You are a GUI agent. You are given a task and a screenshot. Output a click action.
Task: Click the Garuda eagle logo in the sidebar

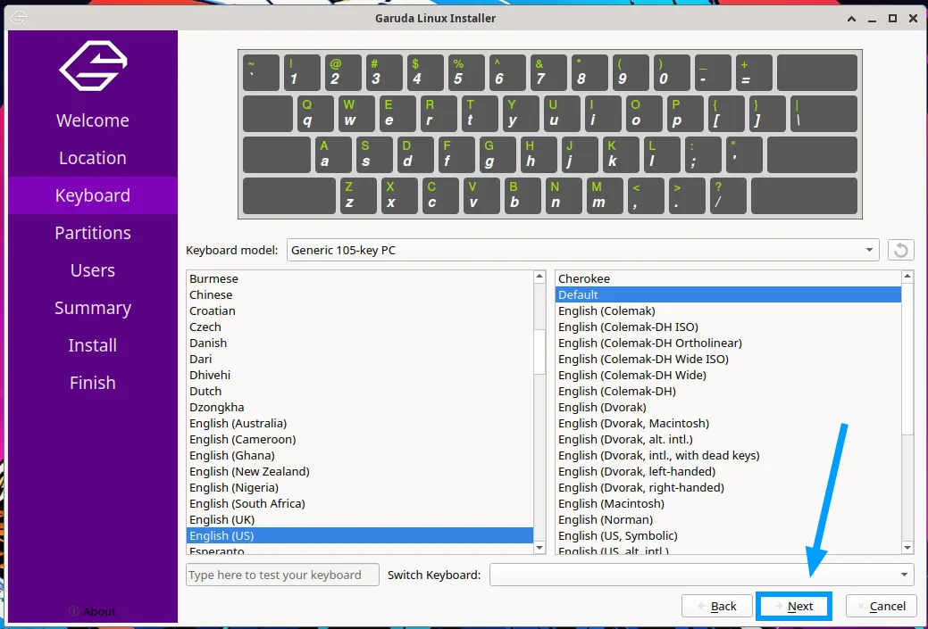93,66
